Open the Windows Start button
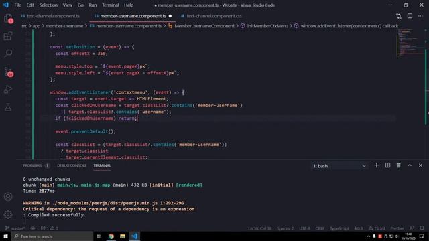429x241 pixels. click(x=6, y=236)
